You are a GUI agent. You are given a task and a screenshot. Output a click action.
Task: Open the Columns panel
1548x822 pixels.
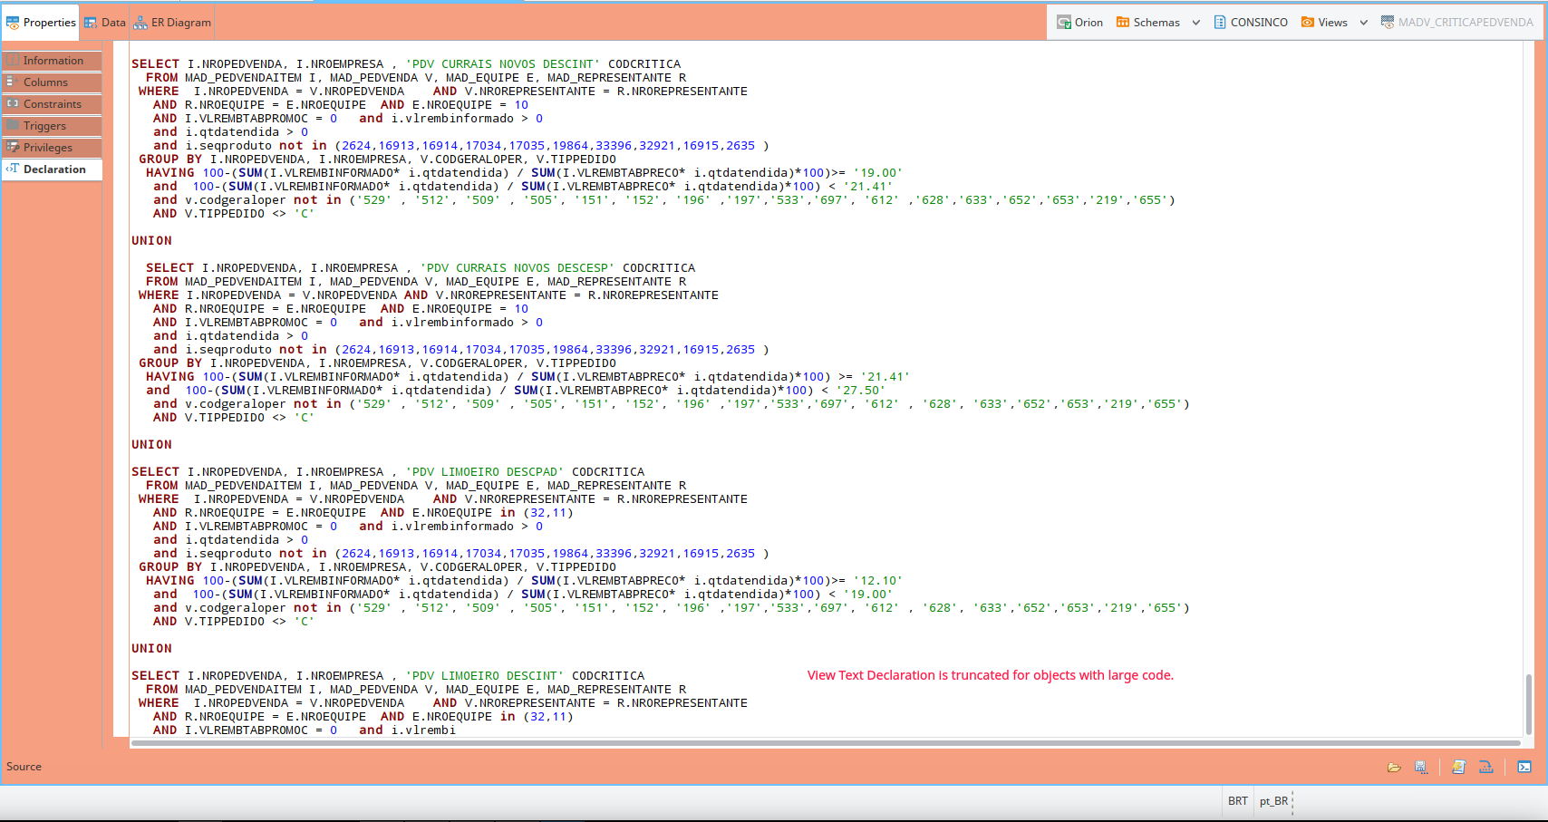pyautogui.click(x=52, y=82)
